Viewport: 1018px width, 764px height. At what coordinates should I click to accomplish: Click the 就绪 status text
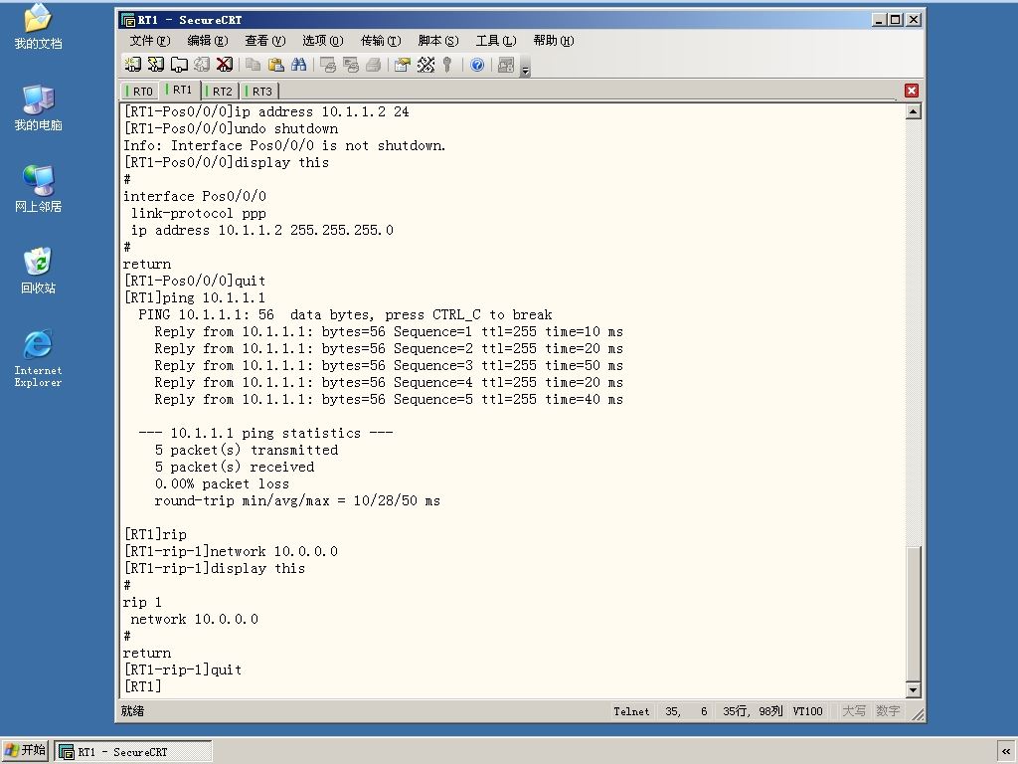132,711
